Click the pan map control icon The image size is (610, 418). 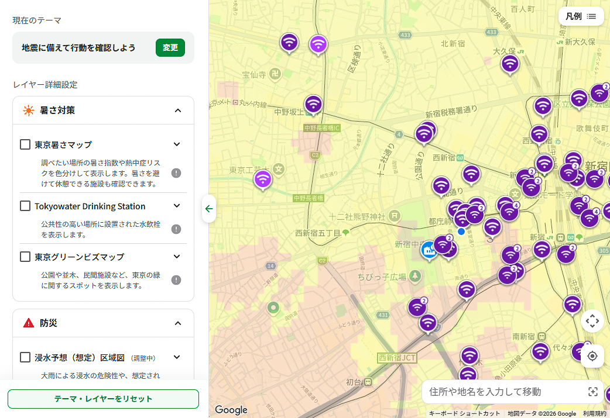tap(592, 322)
